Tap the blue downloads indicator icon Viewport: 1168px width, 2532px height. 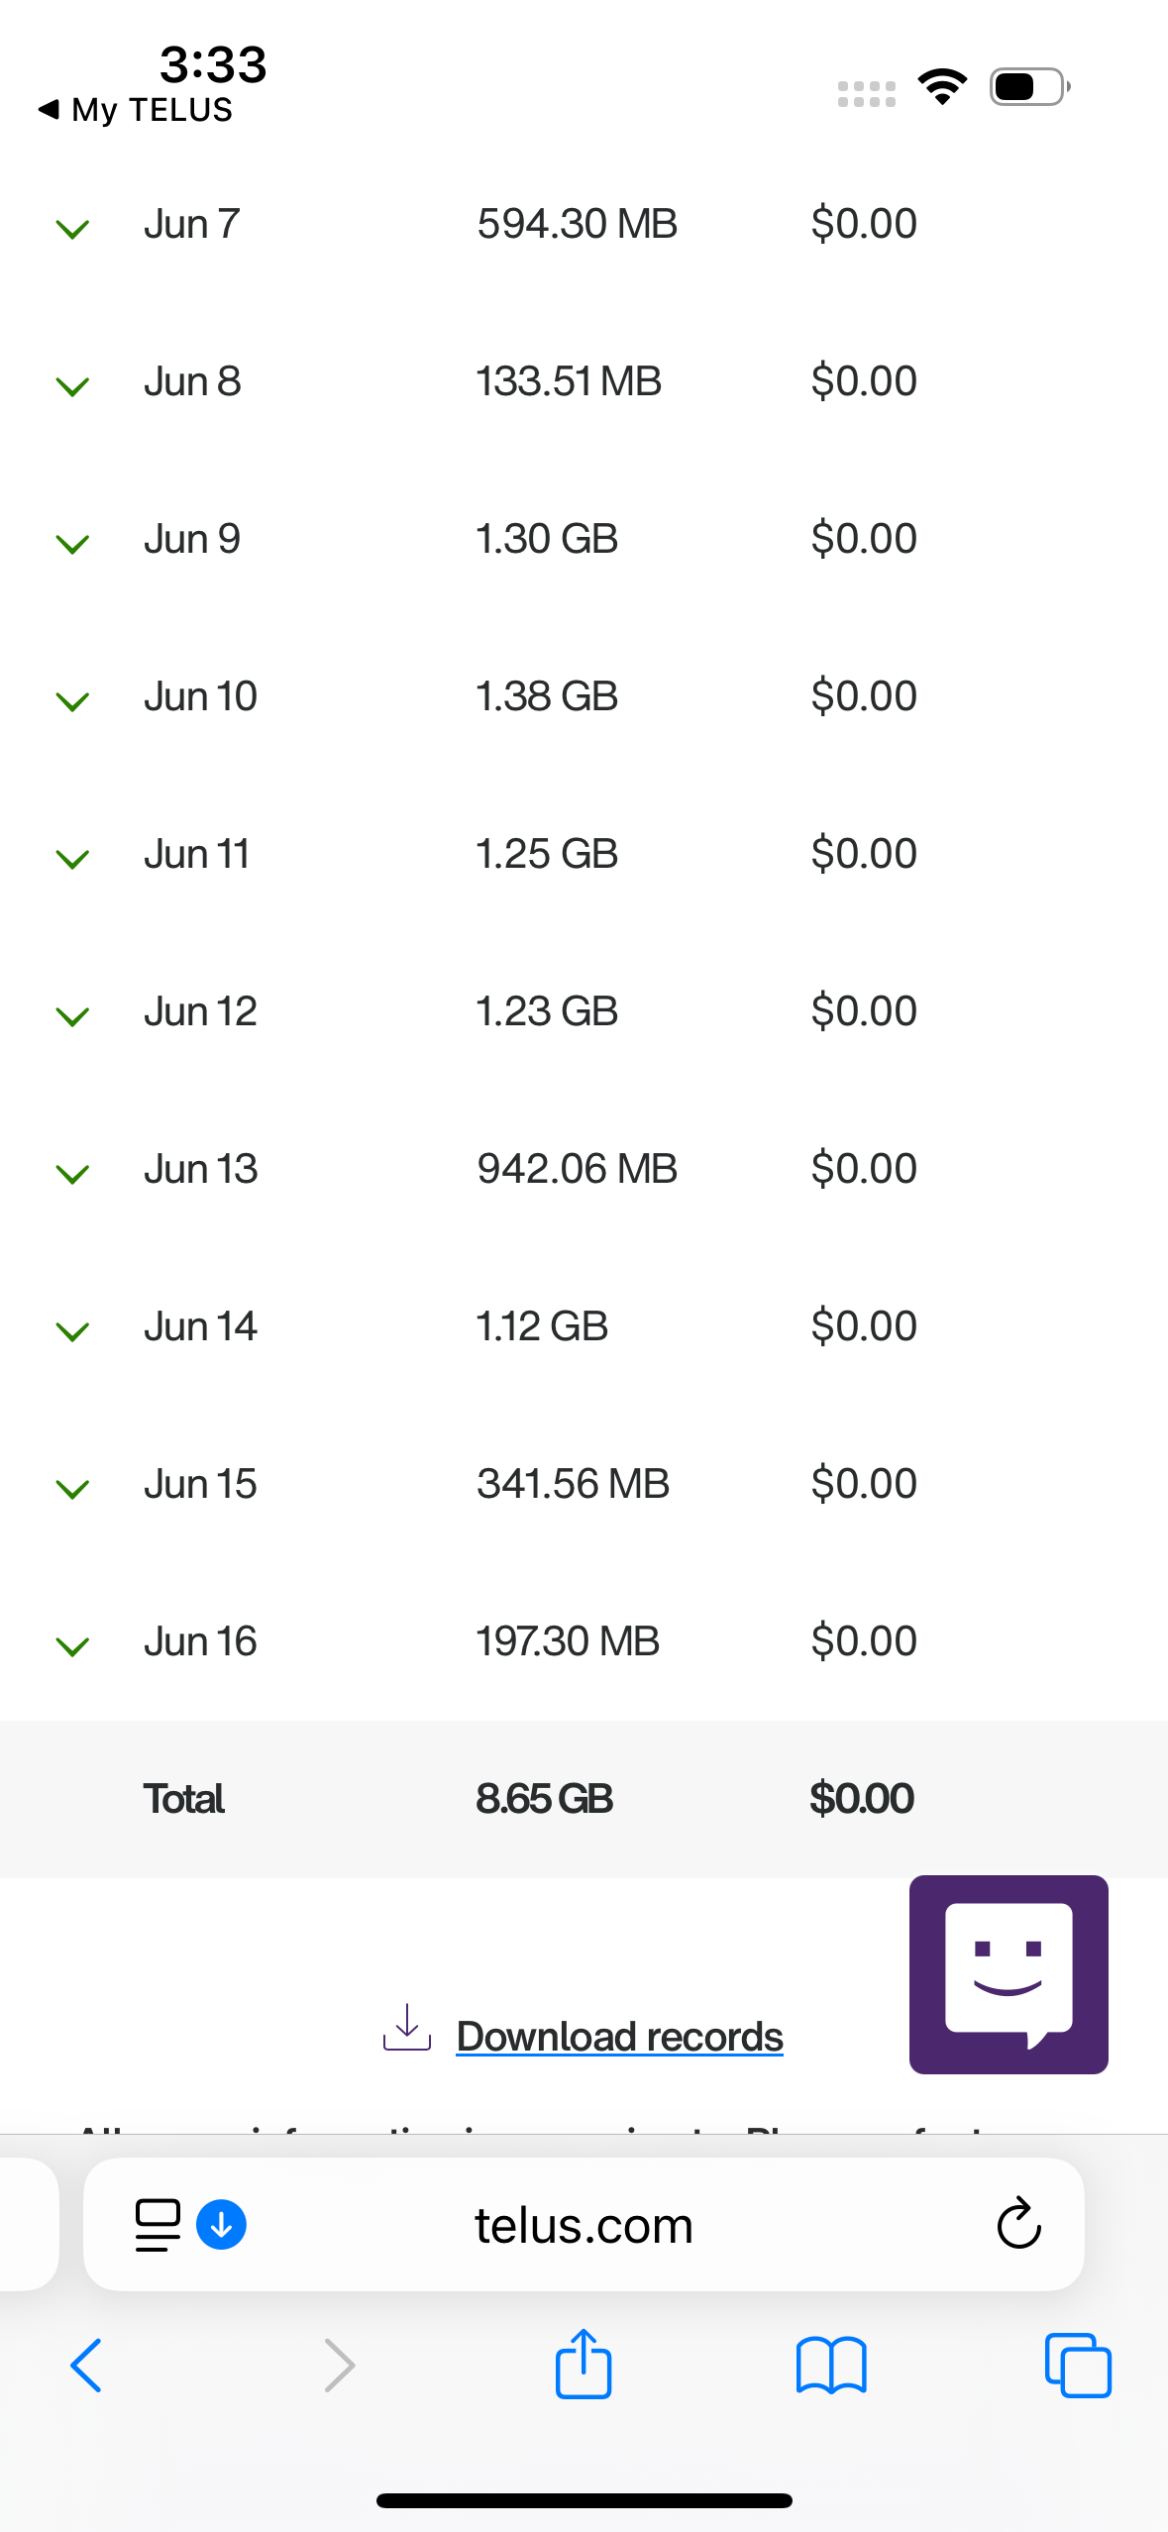(222, 2225)
